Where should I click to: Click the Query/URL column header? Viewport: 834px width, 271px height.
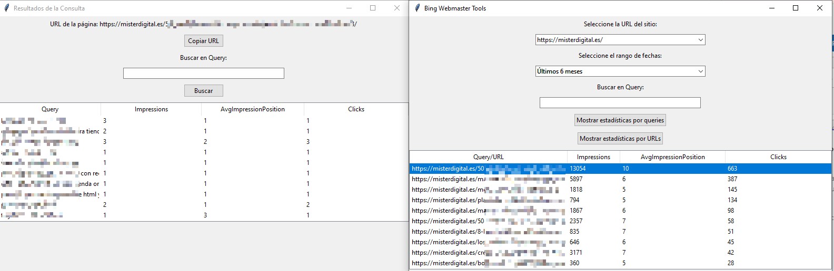[x=488, y=157]
